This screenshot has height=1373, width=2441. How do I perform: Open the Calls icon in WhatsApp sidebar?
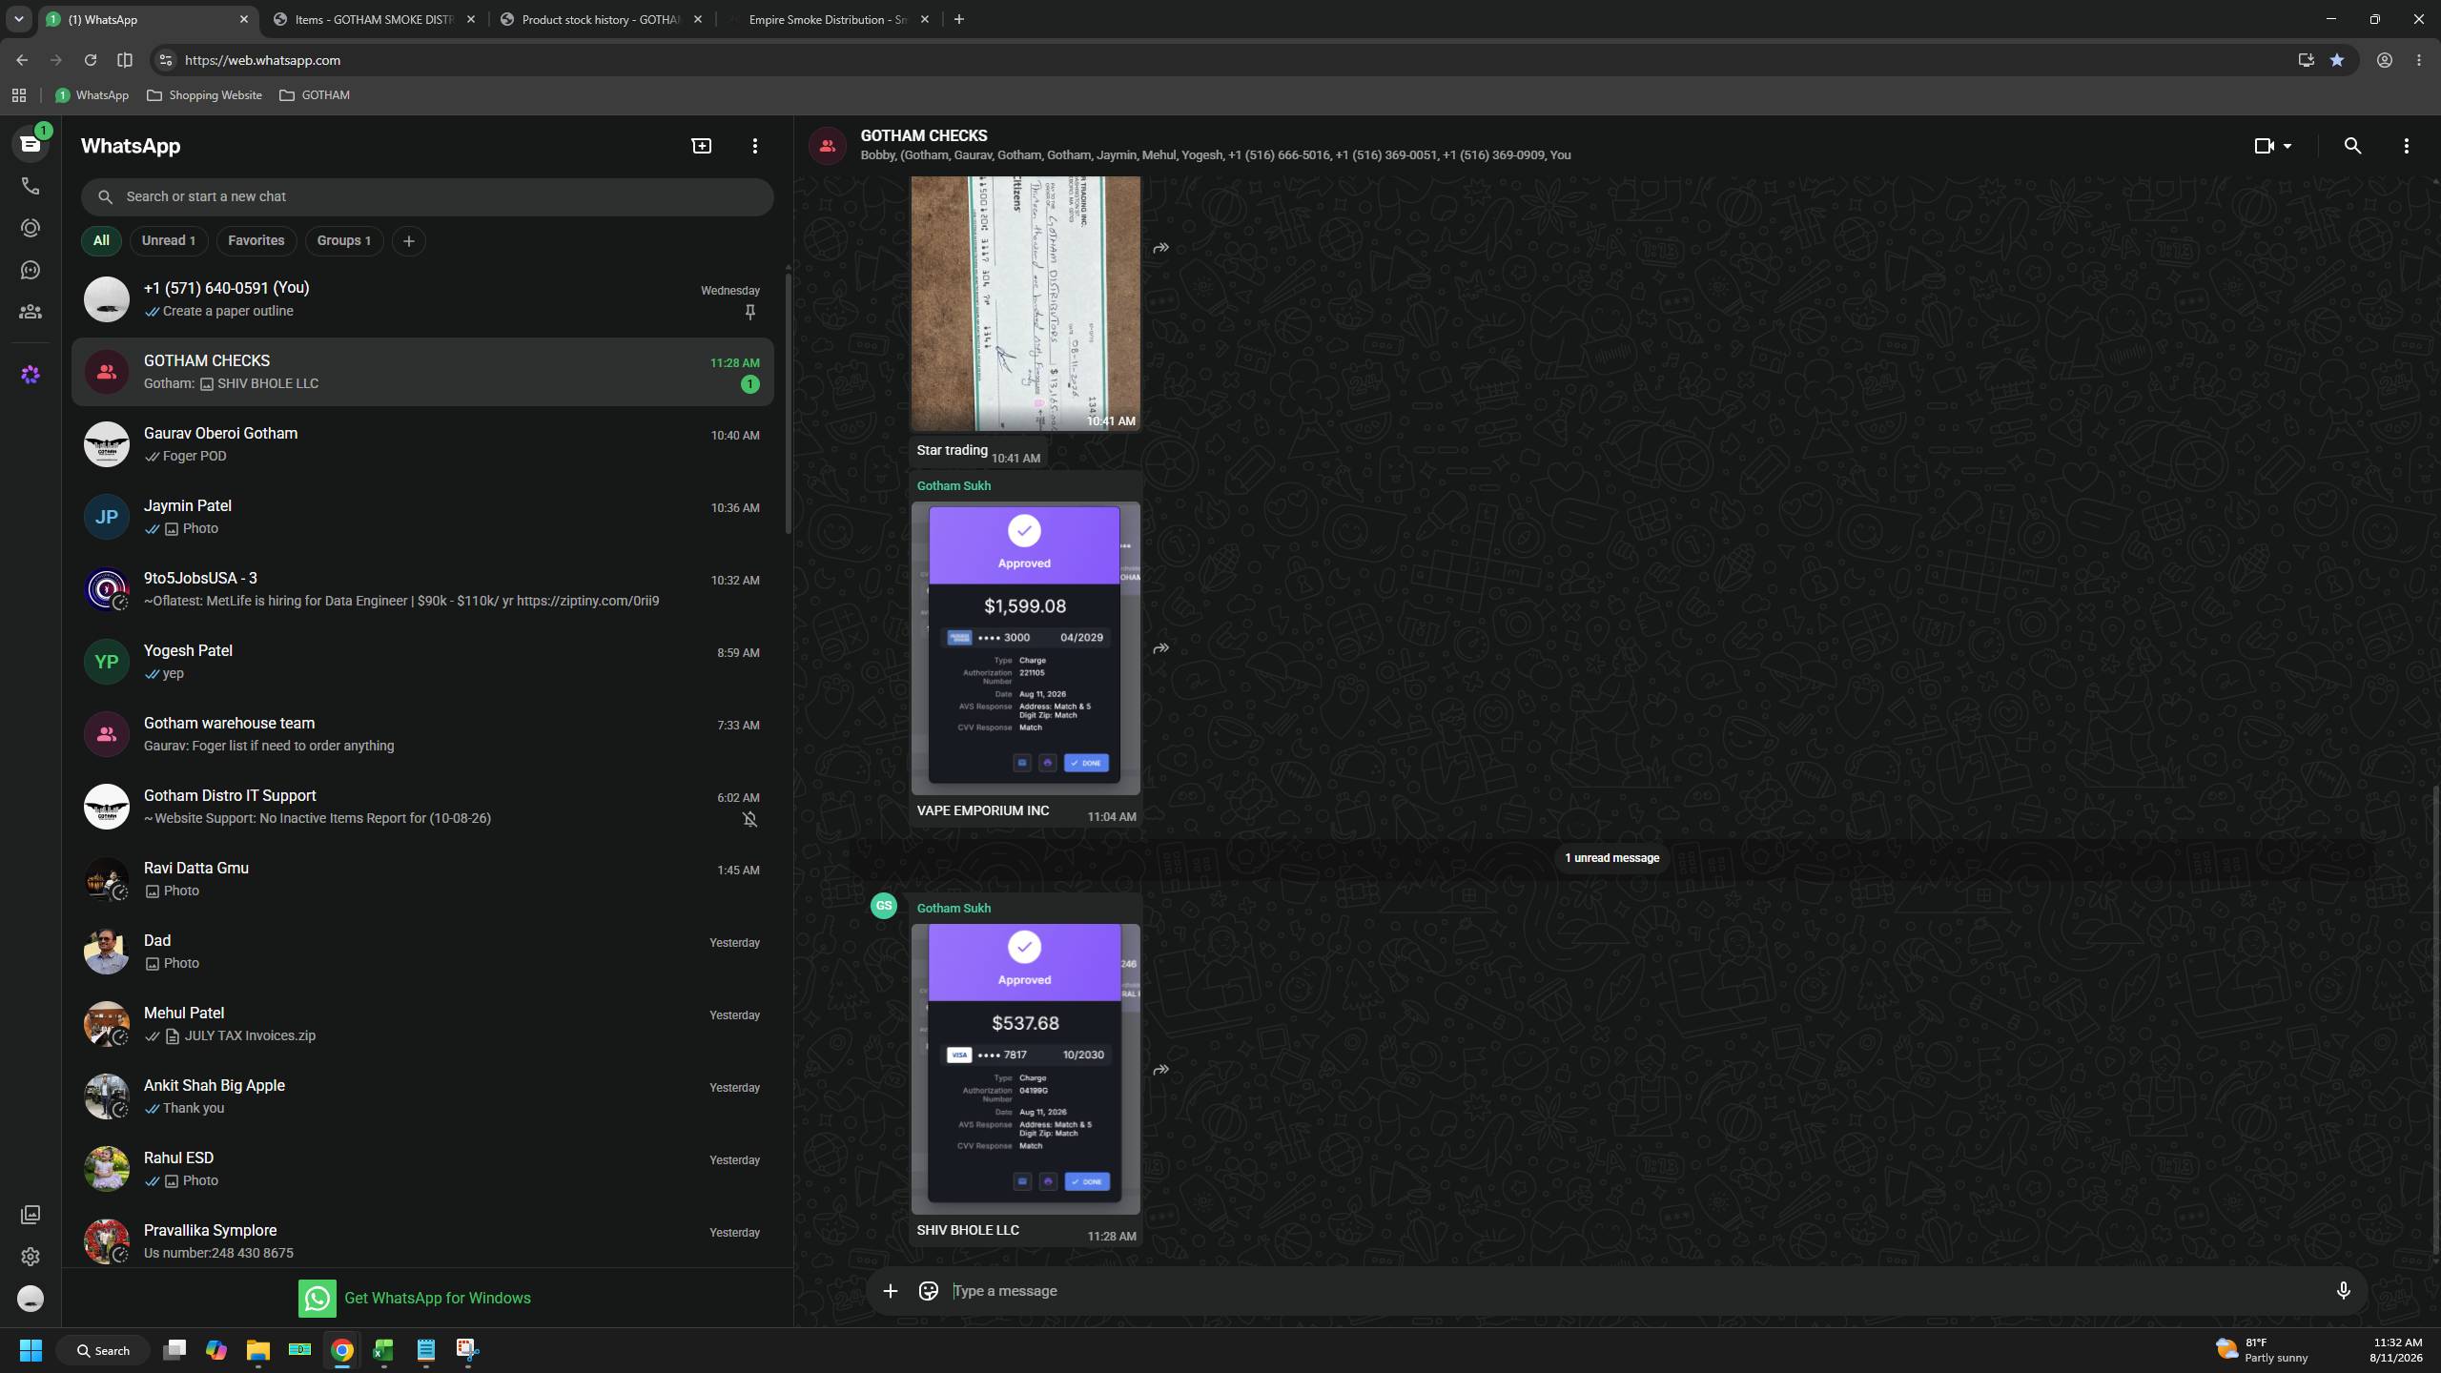pyautogui.click(x=31, y=186)
